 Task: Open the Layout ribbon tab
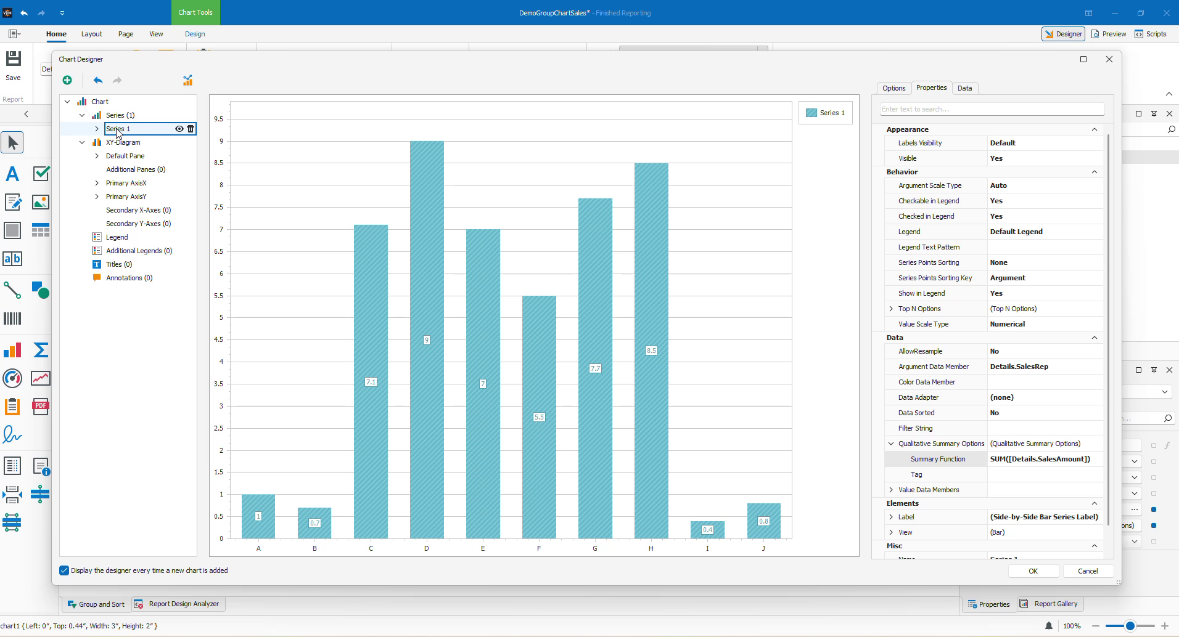92,34
